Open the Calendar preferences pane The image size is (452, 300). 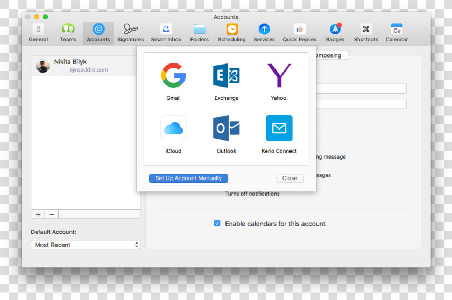tap(397, 33)
